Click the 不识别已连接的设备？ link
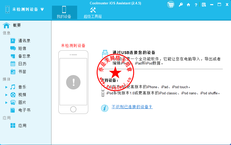 pyautogui.click(x=132, y=107)
